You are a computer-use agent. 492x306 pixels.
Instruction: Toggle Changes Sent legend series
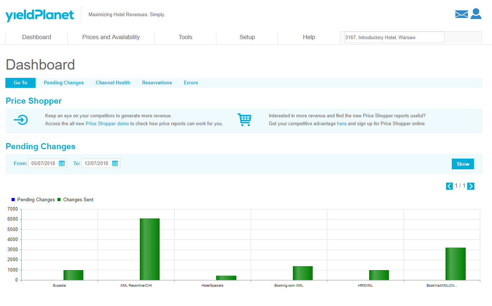click(75, 200)
